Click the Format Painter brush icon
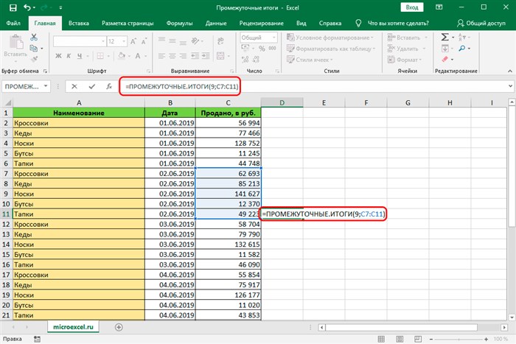The image size is (516, 344). coord(34,59)
